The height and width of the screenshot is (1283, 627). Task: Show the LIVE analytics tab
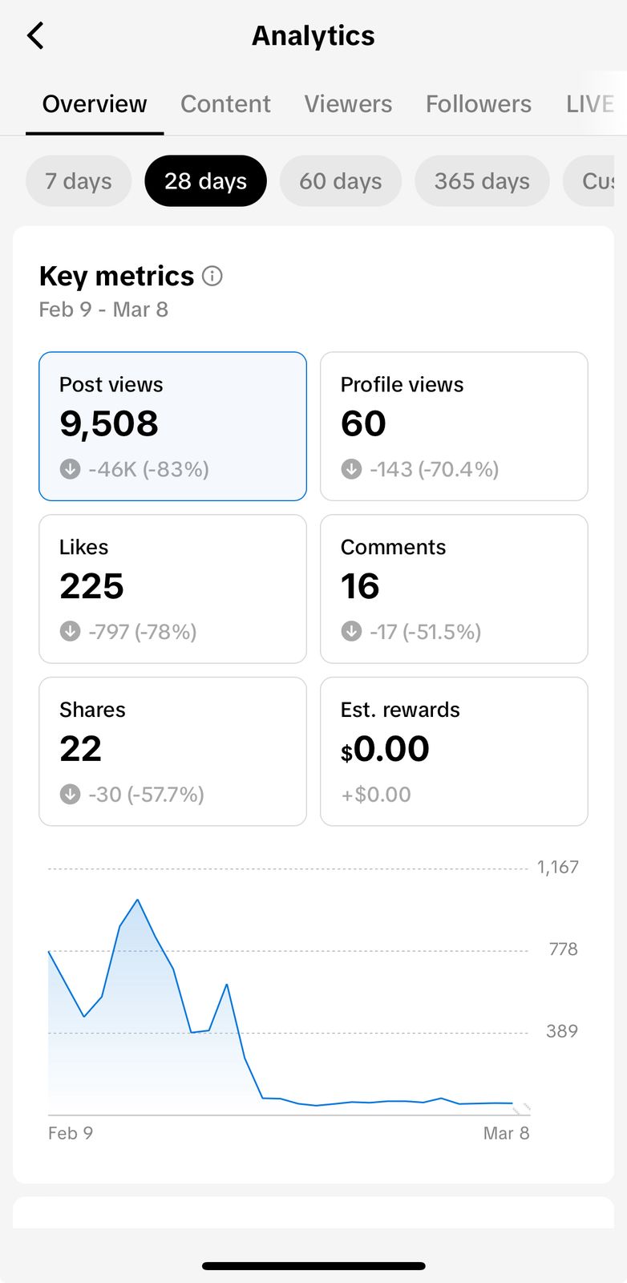(x=590, y=104)
